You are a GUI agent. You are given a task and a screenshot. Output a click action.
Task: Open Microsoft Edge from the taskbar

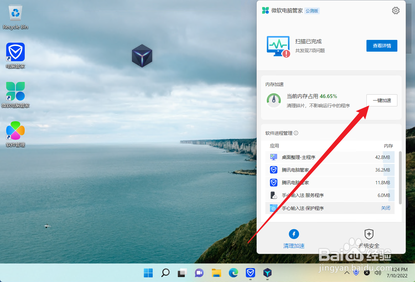coord(233,273)
